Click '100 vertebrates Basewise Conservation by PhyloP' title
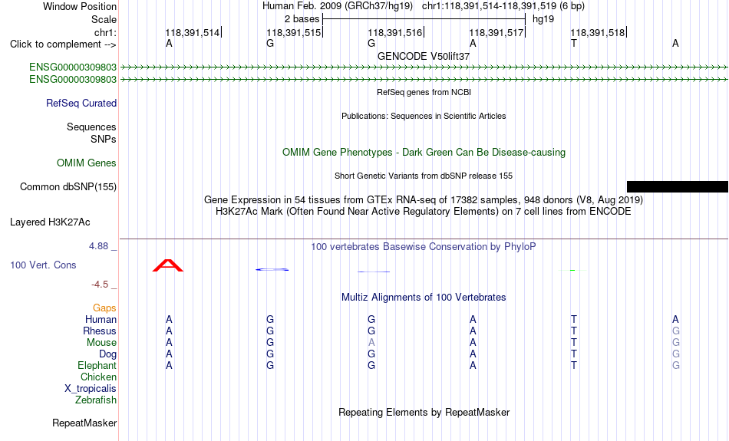 click(x=424, y=247)
